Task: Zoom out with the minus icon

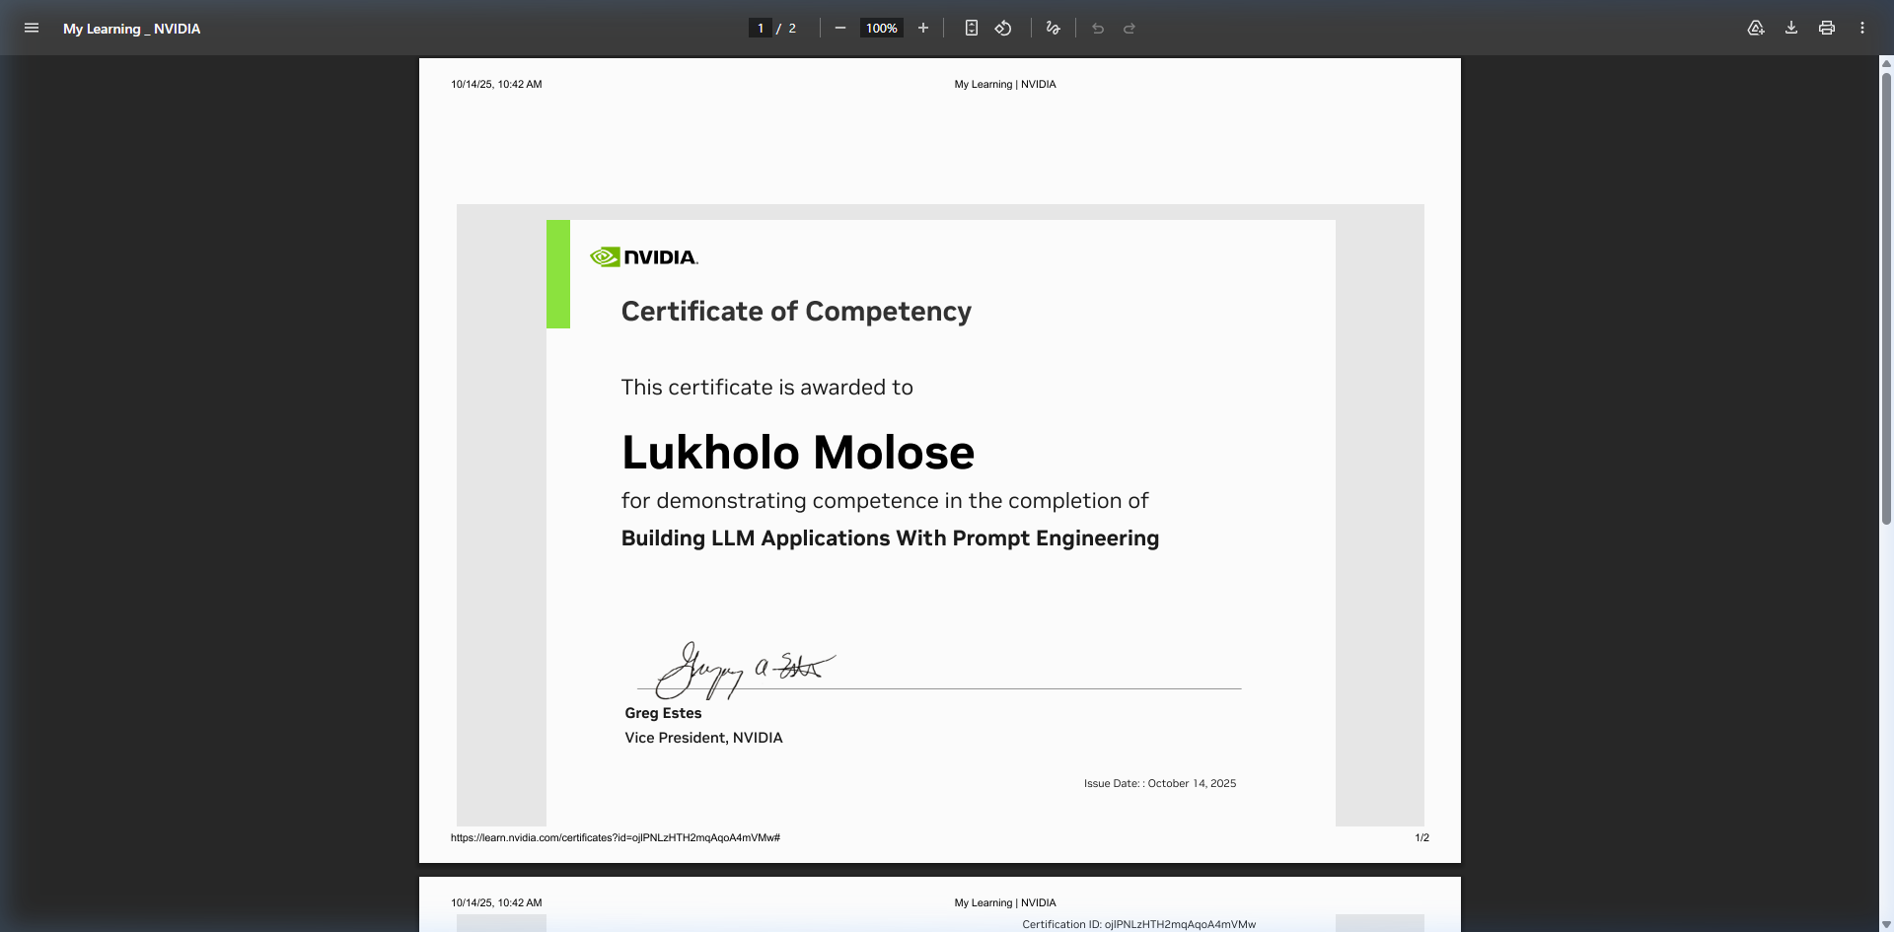Action: (x=840, y=28)
